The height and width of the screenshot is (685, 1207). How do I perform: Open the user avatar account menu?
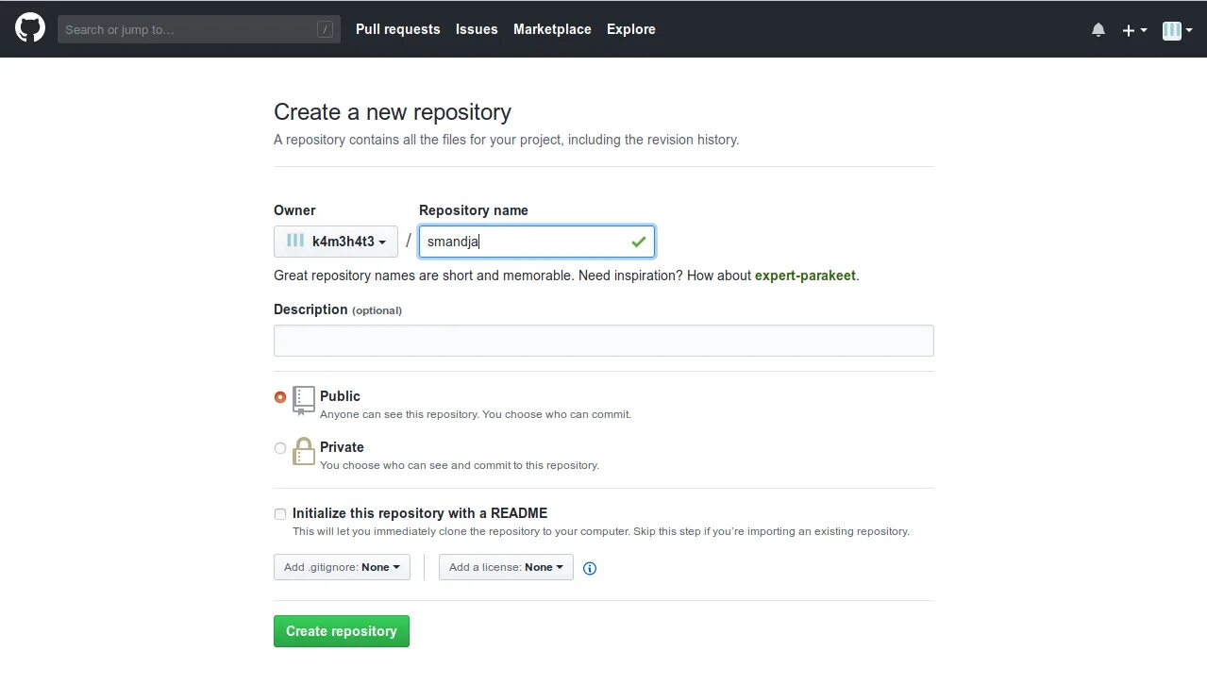(1178, 30)
